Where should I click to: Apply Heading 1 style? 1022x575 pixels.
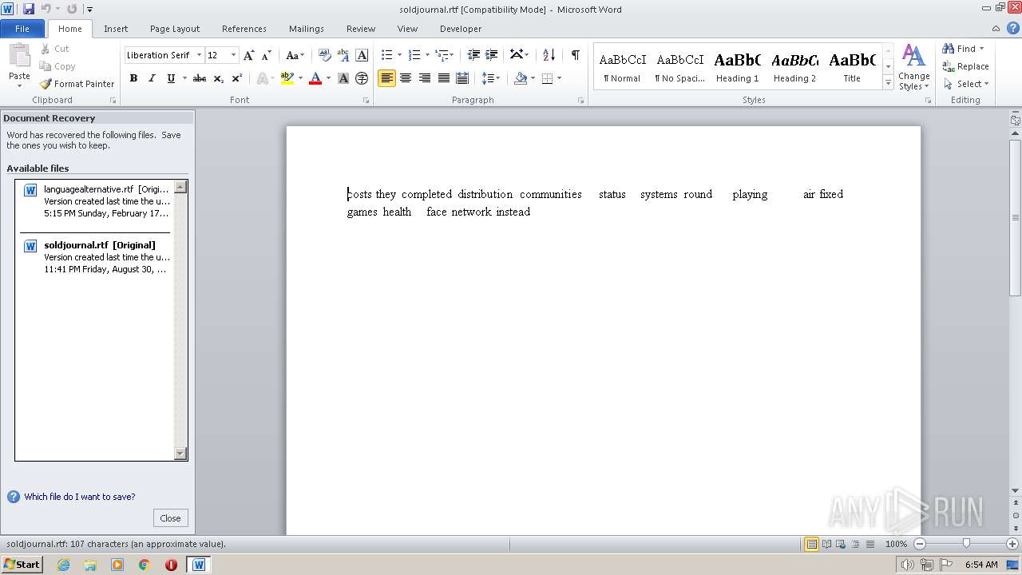coord(738,67)
